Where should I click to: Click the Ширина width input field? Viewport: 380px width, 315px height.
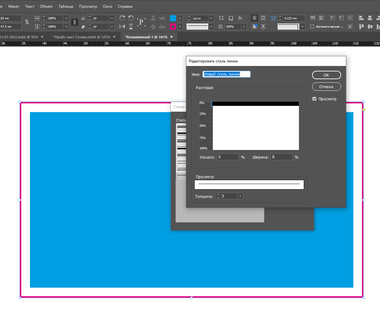pos(281,157)
